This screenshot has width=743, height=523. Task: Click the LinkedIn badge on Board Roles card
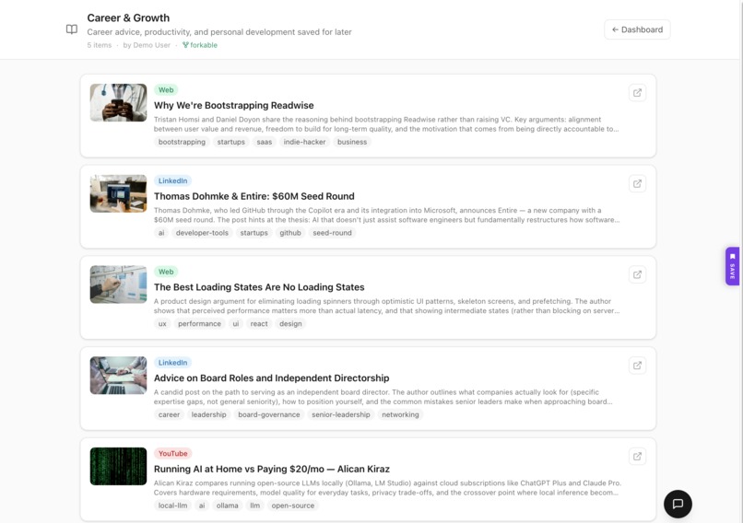(172, 363)
